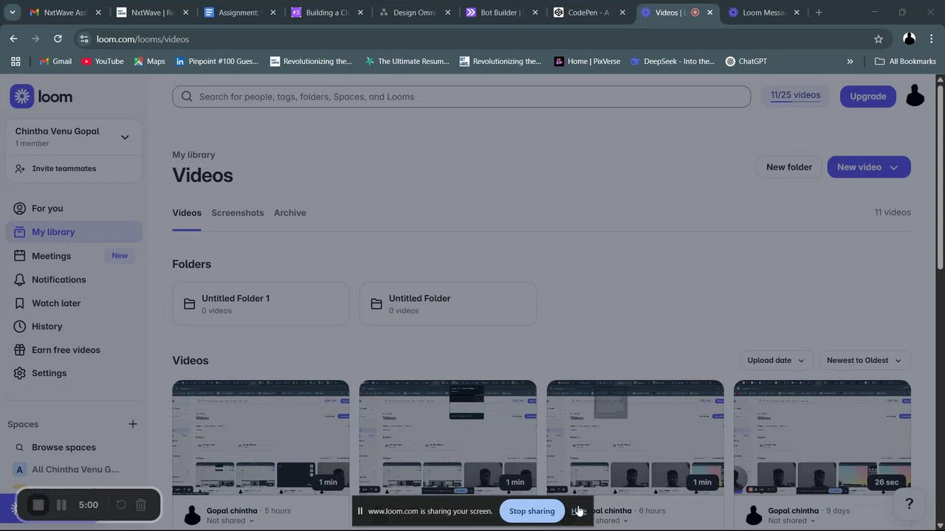945x531 pixels.
Task: Open History in the sidebar
Action: (74, 327)
